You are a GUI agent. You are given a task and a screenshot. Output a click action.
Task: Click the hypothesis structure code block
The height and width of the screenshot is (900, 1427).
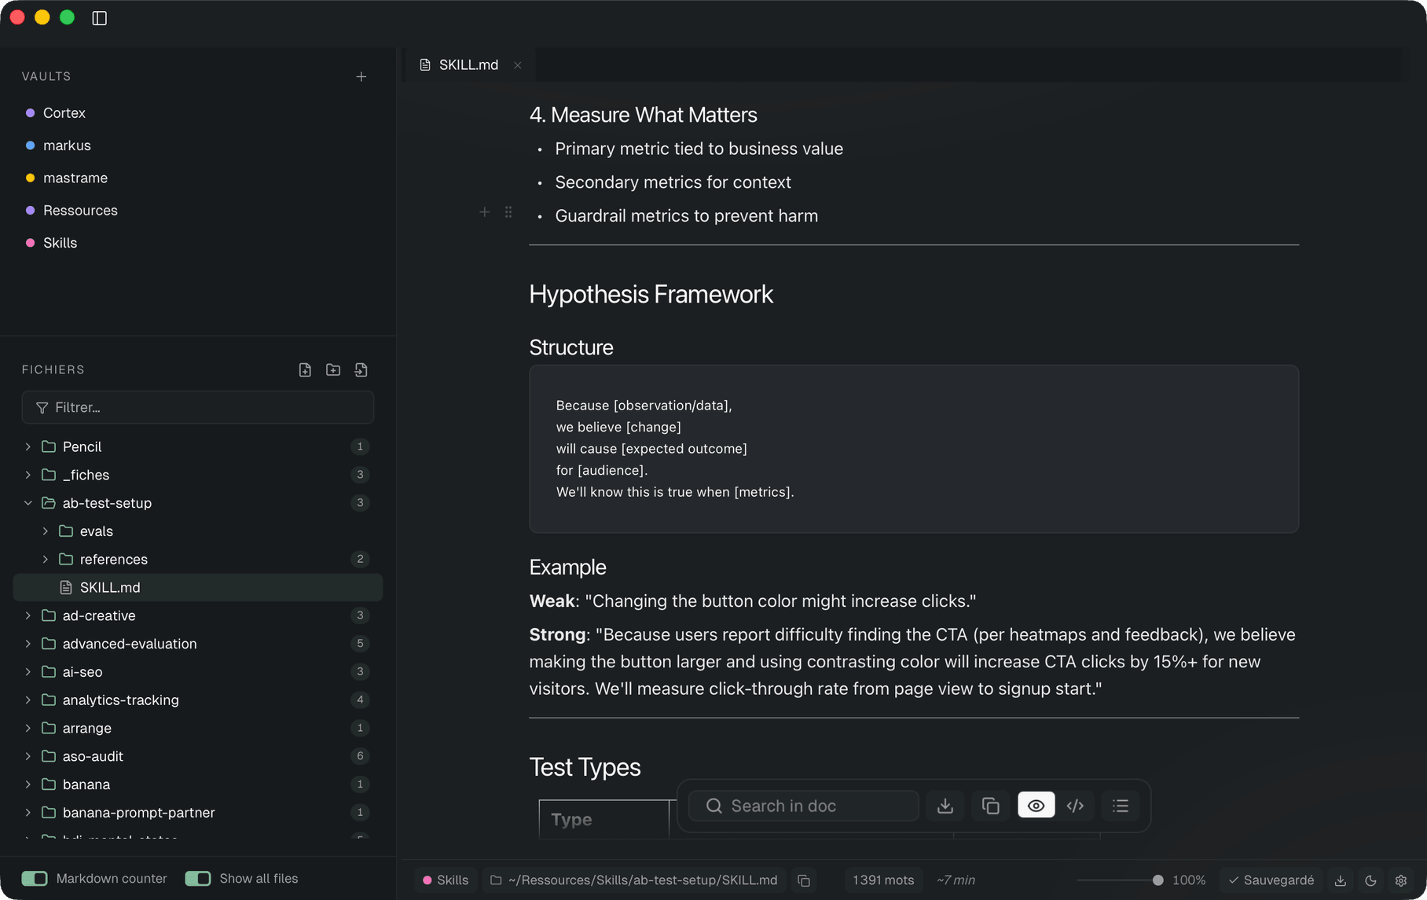click(x=914, y=449)
